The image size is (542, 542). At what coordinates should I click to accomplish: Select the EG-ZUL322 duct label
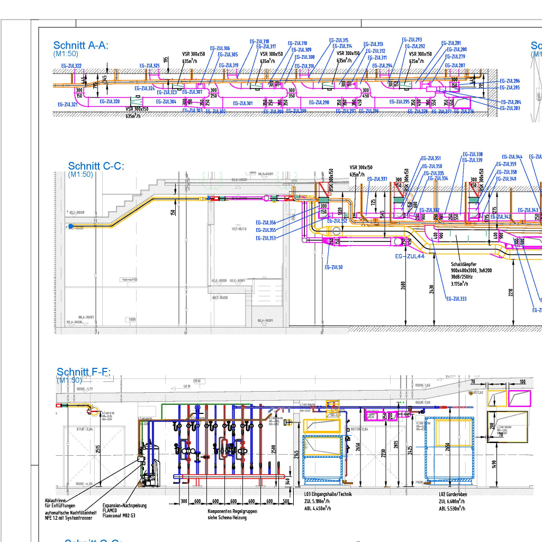click(71, 66)
